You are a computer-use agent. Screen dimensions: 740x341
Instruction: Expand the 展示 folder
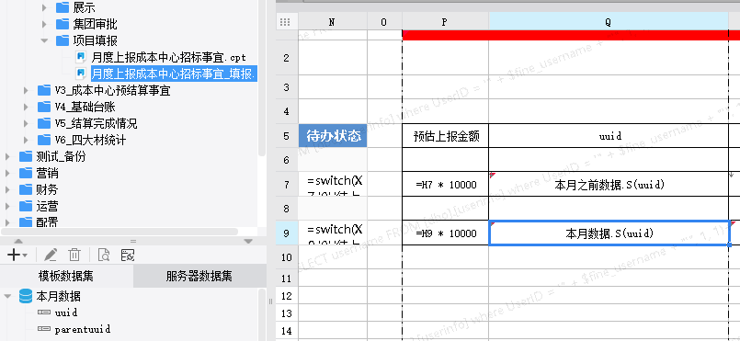(x=44, y=7)
